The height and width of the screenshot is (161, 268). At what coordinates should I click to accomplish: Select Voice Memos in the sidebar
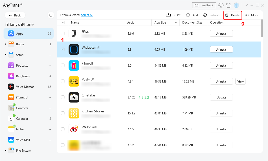click(25, 87)
